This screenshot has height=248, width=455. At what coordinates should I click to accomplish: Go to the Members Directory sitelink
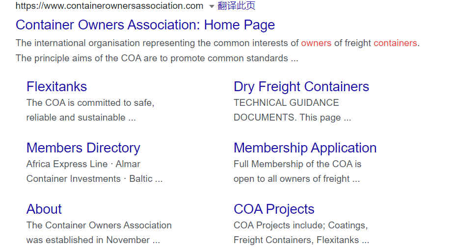[83, 148]
